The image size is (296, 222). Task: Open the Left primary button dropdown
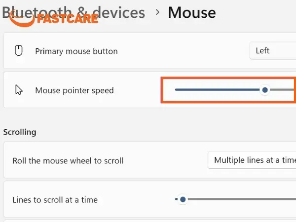tap(273, 51)
